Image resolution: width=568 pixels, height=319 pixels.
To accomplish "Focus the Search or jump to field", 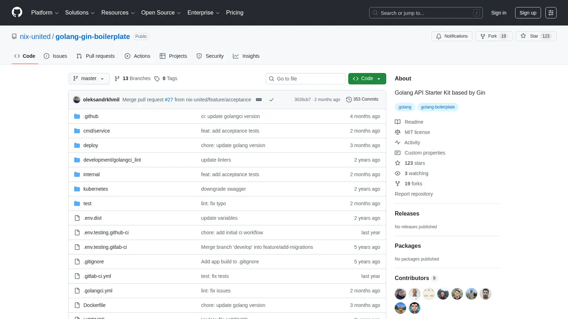I will pyautogui.click(x=426, y=13).
